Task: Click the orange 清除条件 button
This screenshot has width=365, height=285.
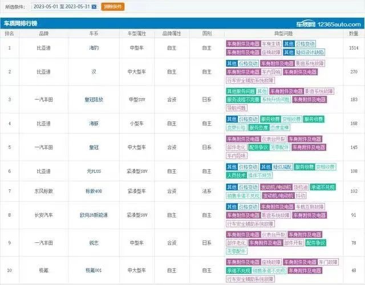Action: click(x=113, y=6)
